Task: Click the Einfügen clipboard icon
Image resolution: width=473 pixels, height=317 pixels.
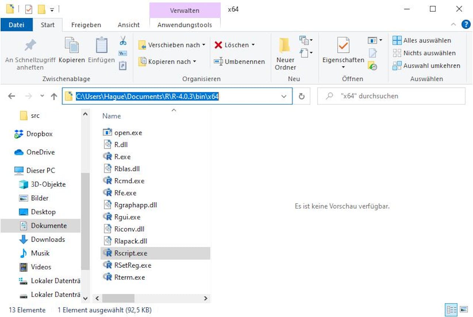Action: [102, 45]
